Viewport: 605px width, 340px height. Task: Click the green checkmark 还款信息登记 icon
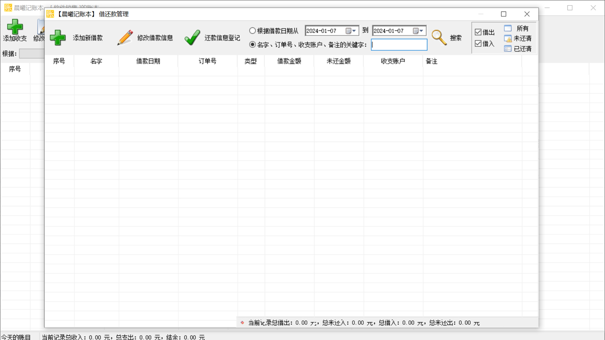[x=192, y=38]
